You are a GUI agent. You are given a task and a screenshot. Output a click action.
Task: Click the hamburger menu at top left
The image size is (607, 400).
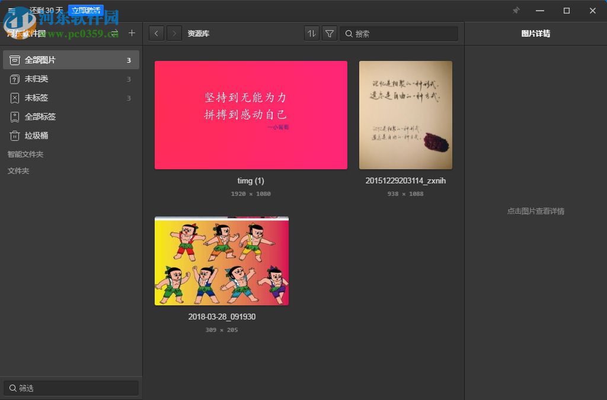[12, 10]
